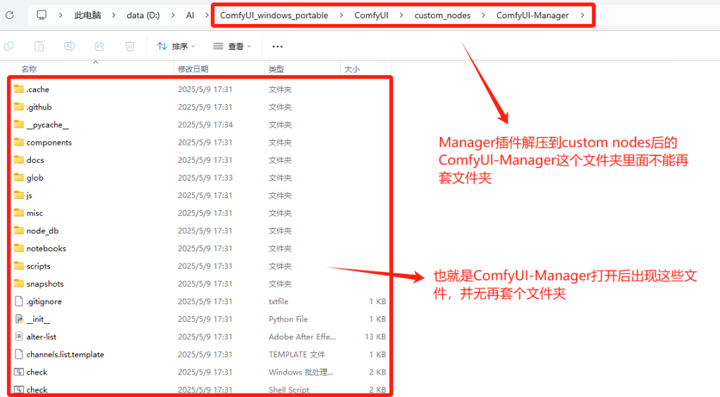Image resolution: width=720 pixels, height=397 pixels.
Task: Select the alter-list file icon
Action: pyautogui.click(x=19, y=337)
